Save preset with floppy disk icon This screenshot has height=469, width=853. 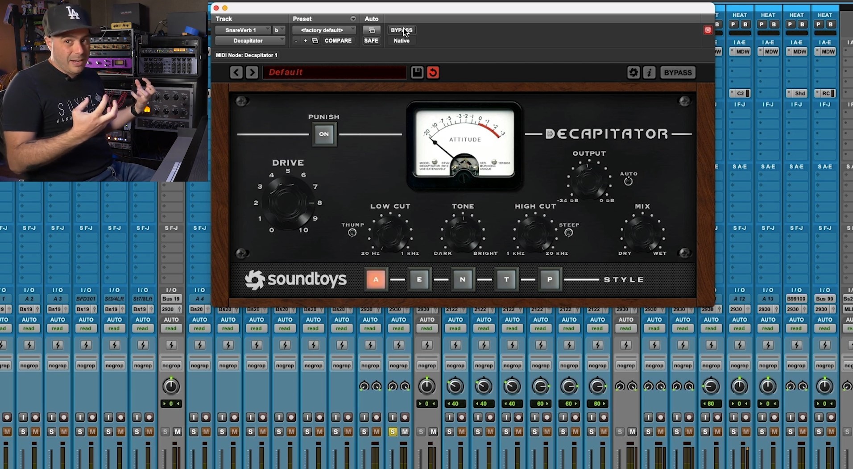click(417, 72)
